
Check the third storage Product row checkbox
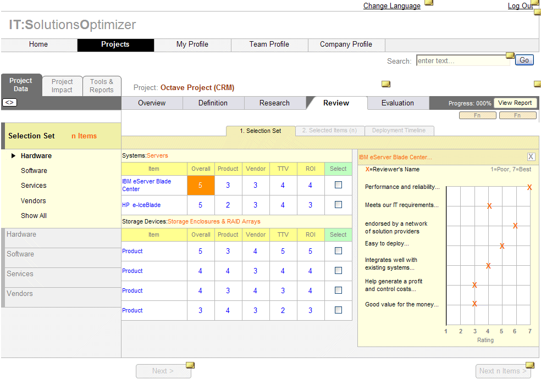(338, 290)
